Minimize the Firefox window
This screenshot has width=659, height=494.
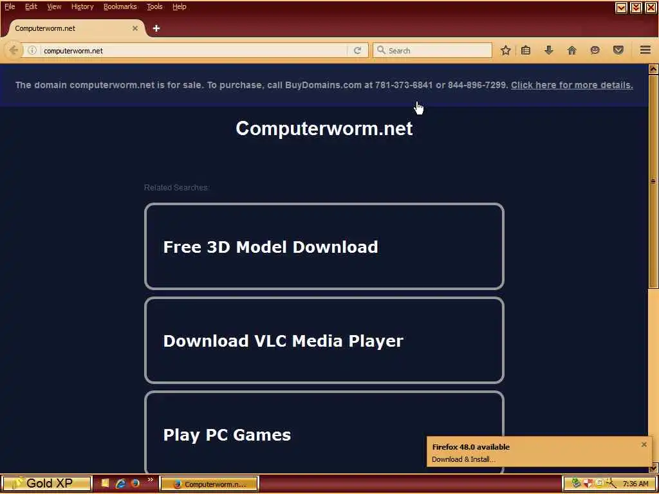[621, 8]
